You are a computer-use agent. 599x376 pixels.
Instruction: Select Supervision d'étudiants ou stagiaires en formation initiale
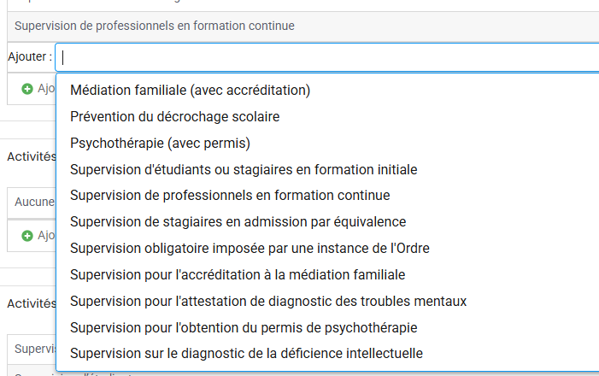click(x=244, y=169)
